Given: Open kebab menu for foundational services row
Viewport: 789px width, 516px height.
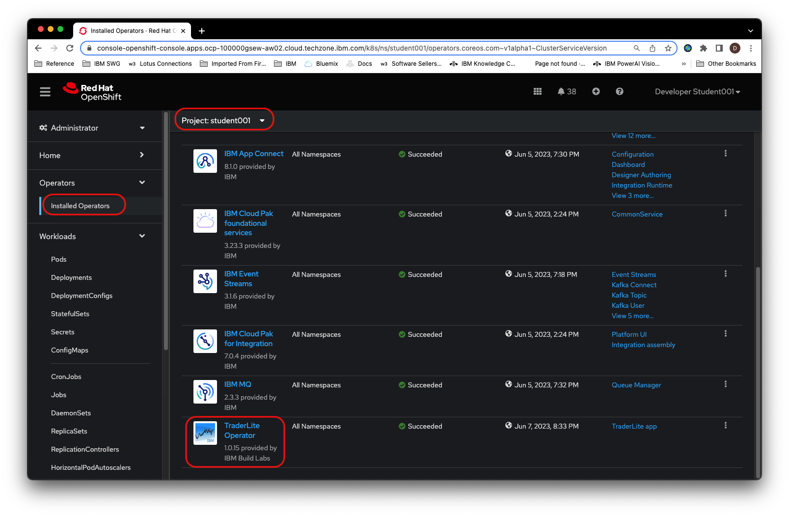Looking at the screenshot, I should point(725,214).
